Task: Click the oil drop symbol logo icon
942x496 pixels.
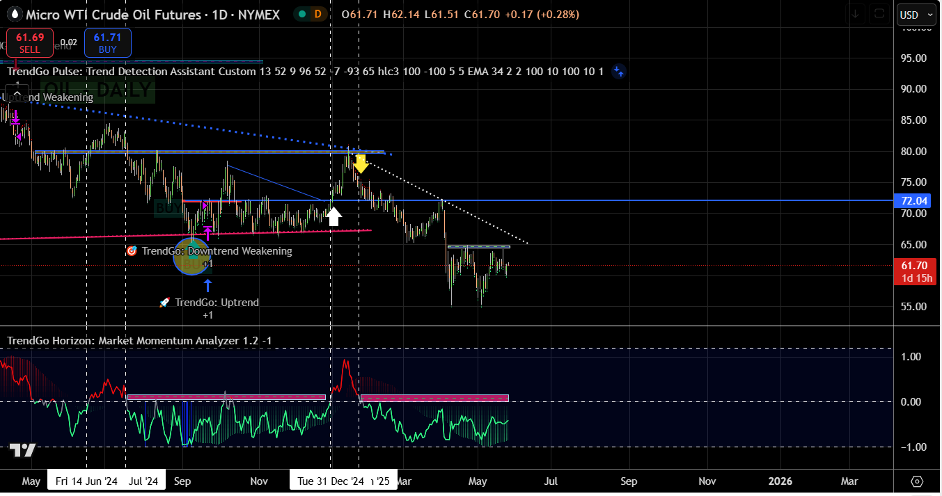Action: click(13, 15)
